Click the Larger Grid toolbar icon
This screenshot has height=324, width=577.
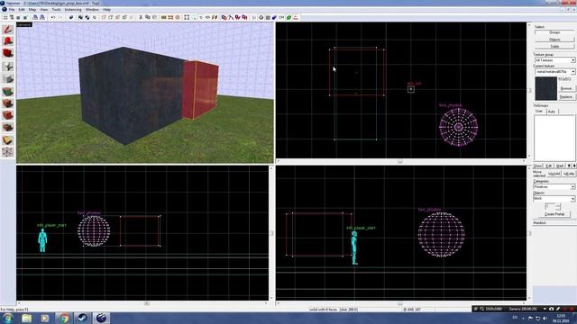[x=25, y=17]
